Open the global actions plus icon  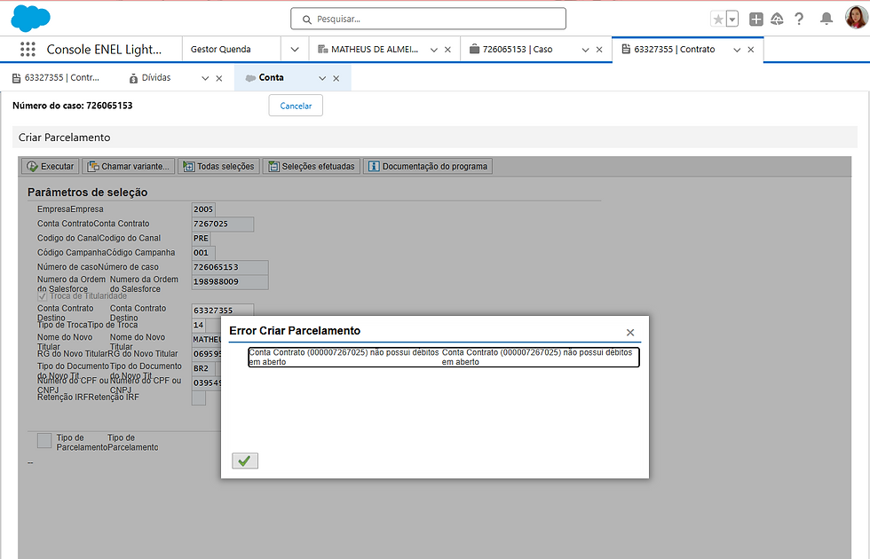[755, 20]
